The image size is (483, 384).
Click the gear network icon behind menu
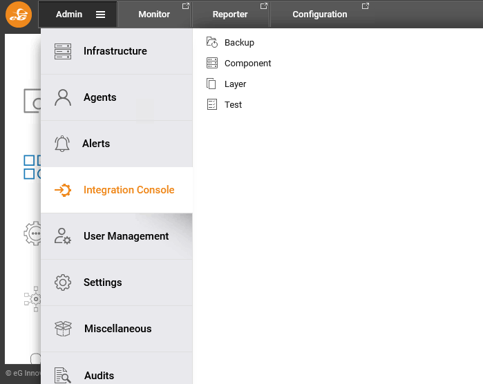click(x=32, y=299)
